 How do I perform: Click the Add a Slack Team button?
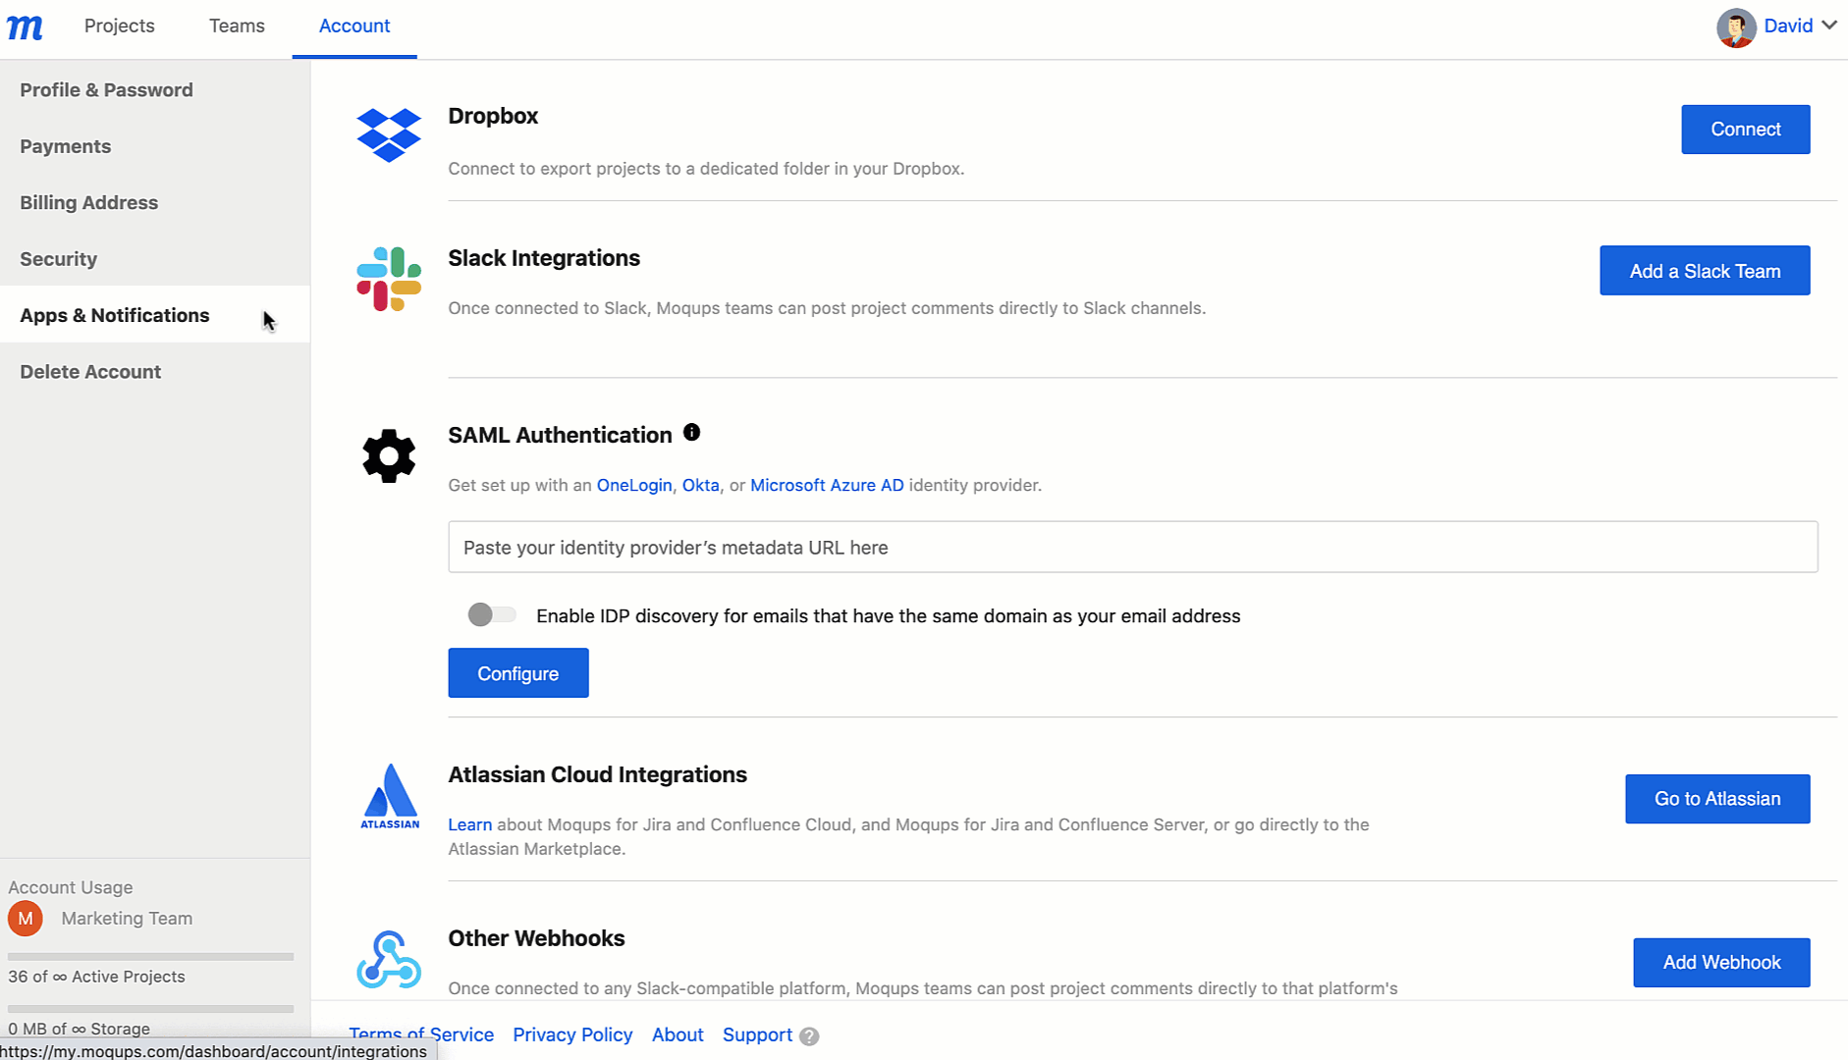[1704, 270]
